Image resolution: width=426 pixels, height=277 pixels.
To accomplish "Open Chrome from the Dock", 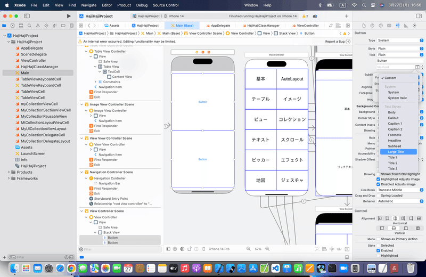I will click(71, 268).
